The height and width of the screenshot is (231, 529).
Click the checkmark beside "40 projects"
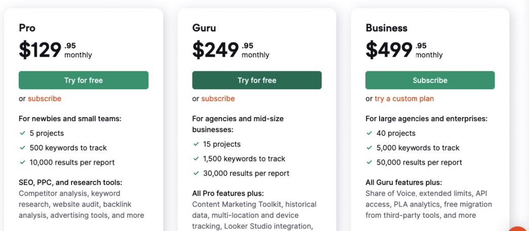pyautogui.click(x=369, y=133)
